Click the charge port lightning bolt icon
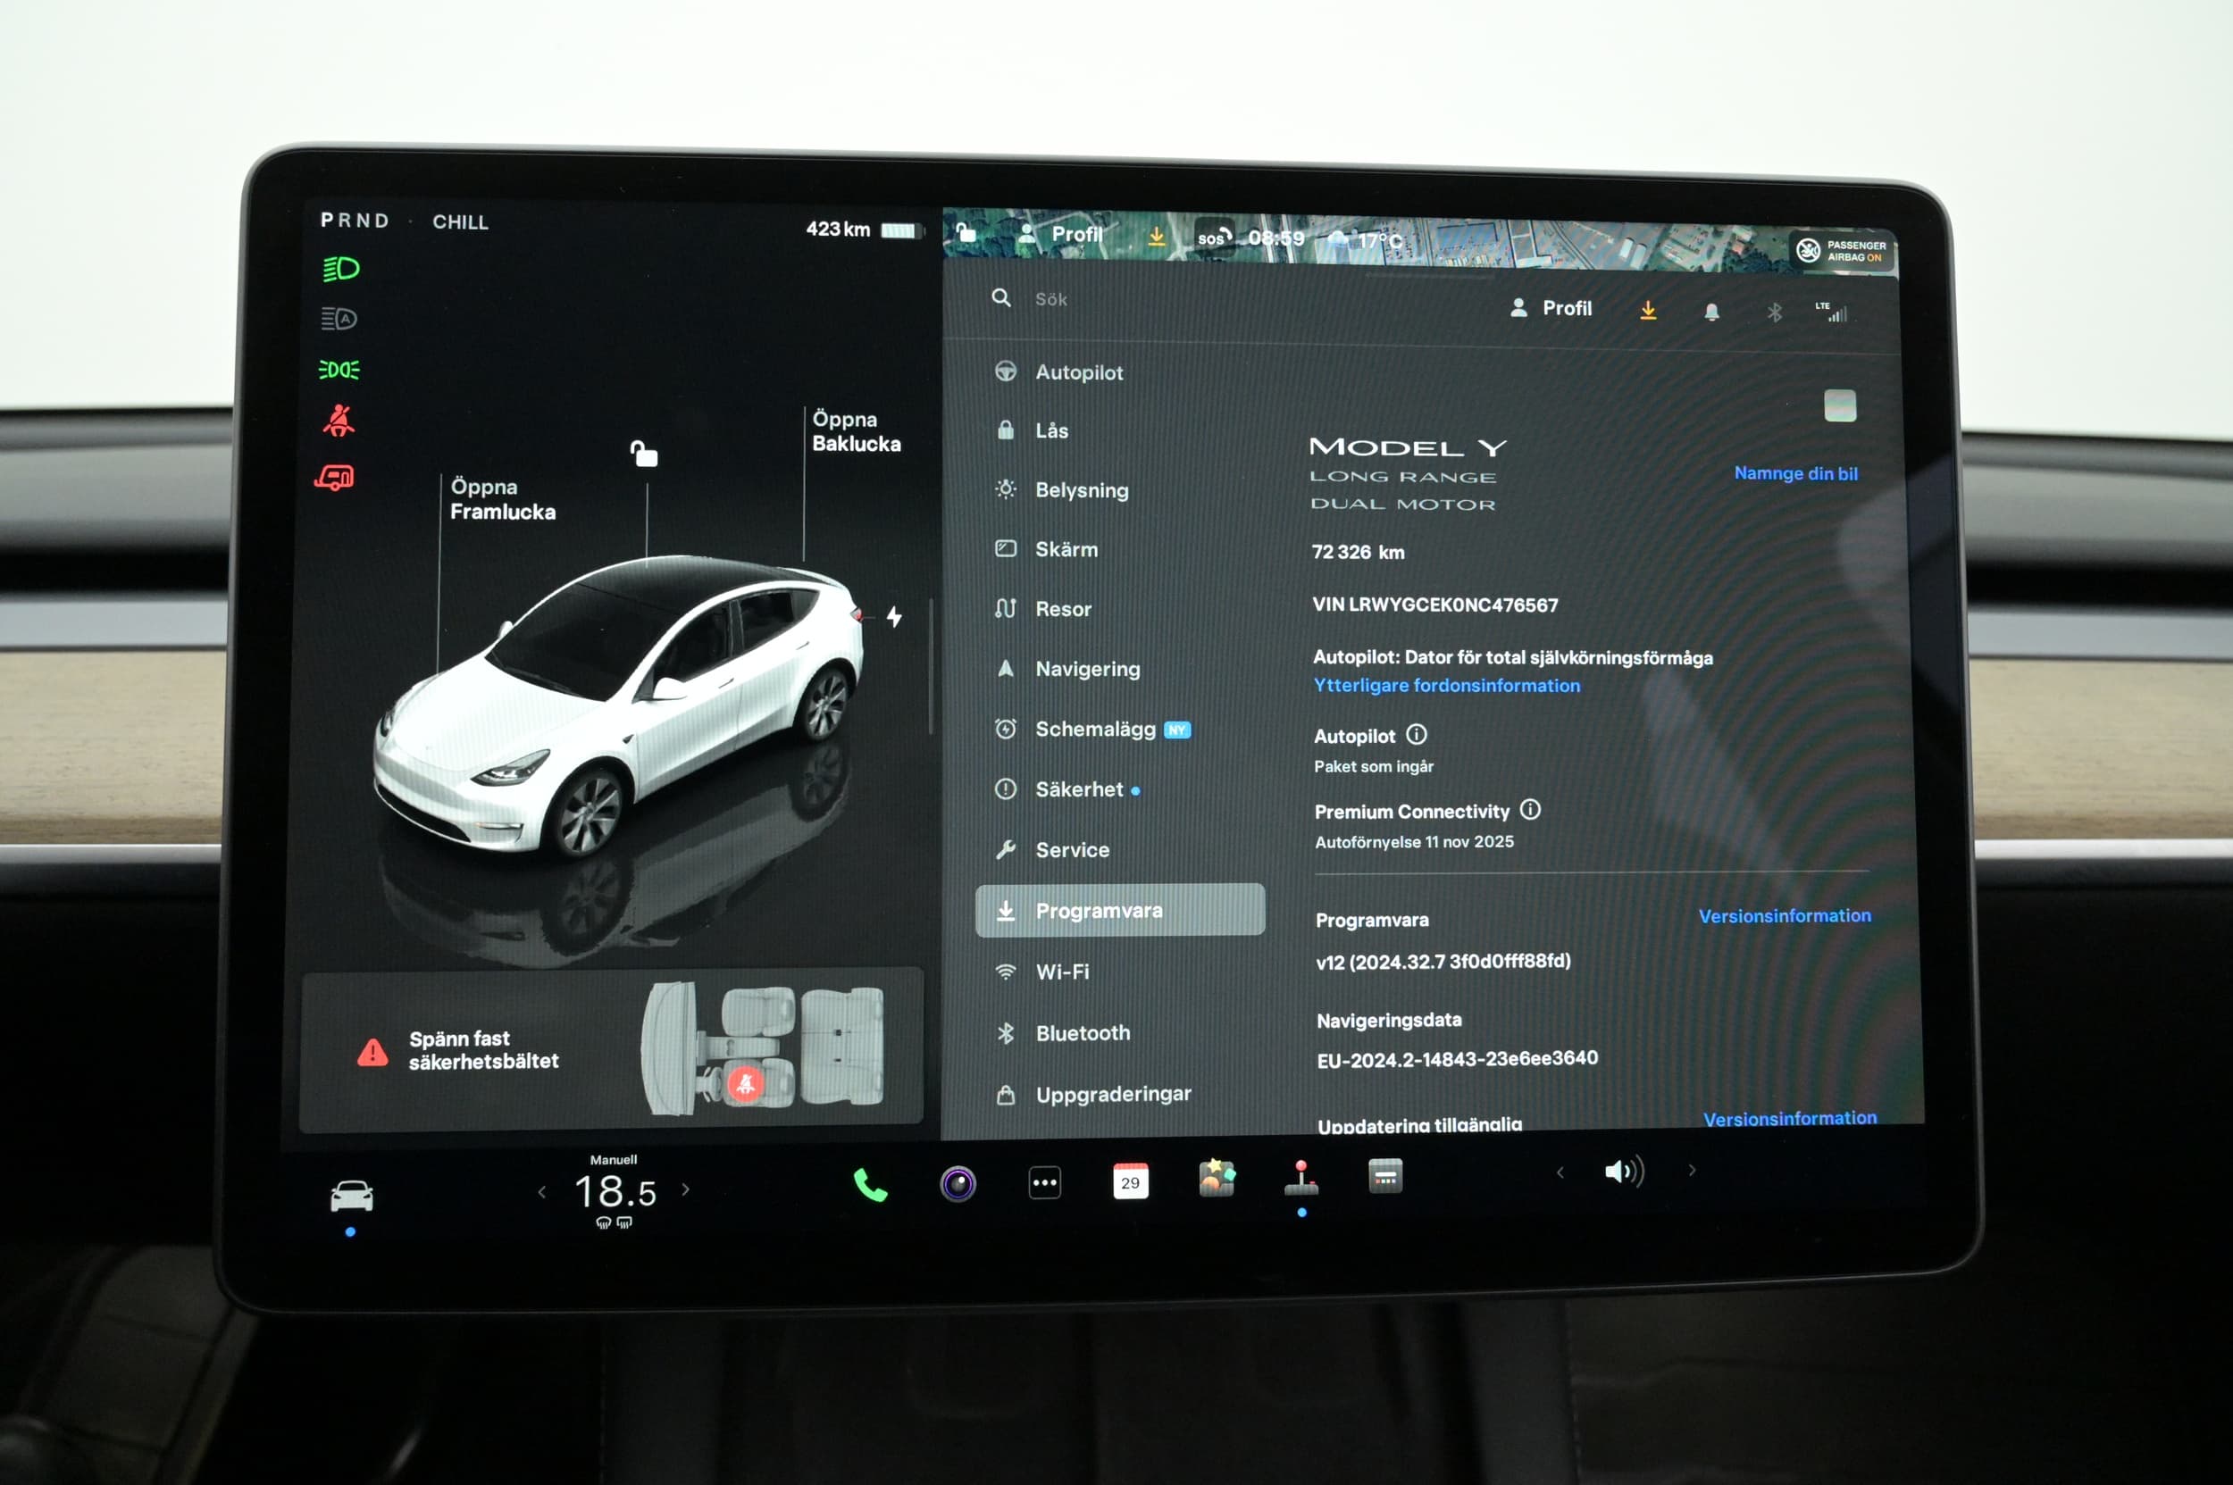 (x=893, y=616)
